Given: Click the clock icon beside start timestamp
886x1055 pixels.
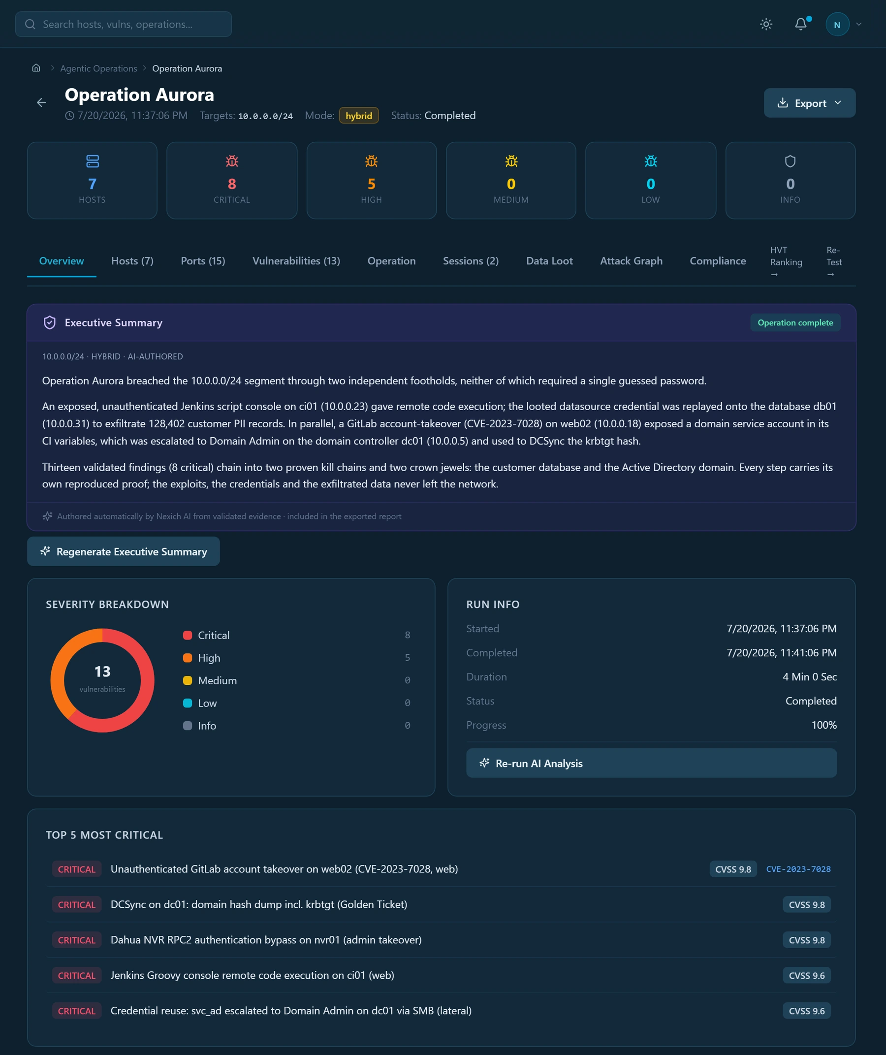Looking at the screenshot, I should click(70, 116).
